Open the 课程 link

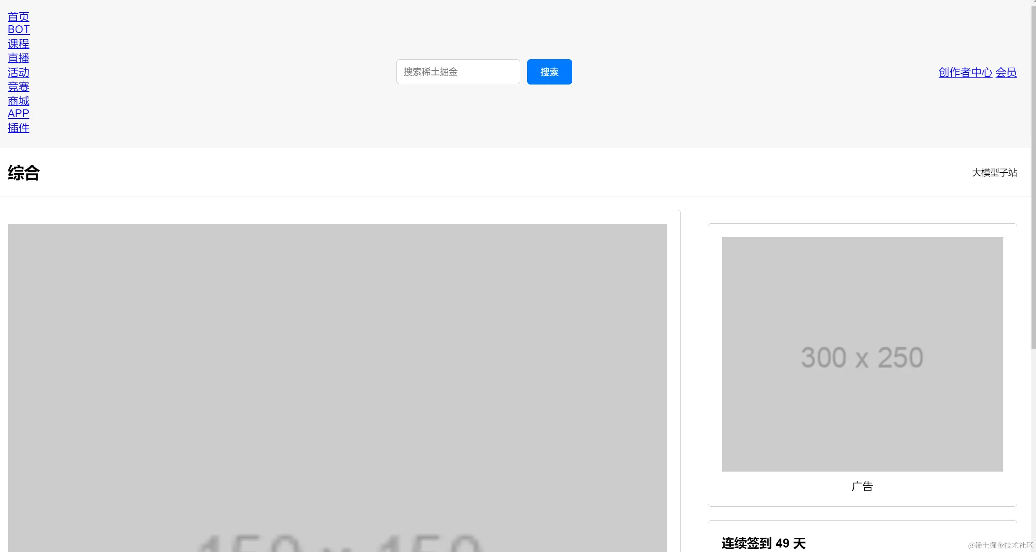(x=18, y=44)
